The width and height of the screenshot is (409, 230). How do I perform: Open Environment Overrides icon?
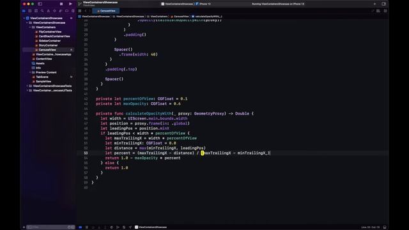tap(124, 227)
